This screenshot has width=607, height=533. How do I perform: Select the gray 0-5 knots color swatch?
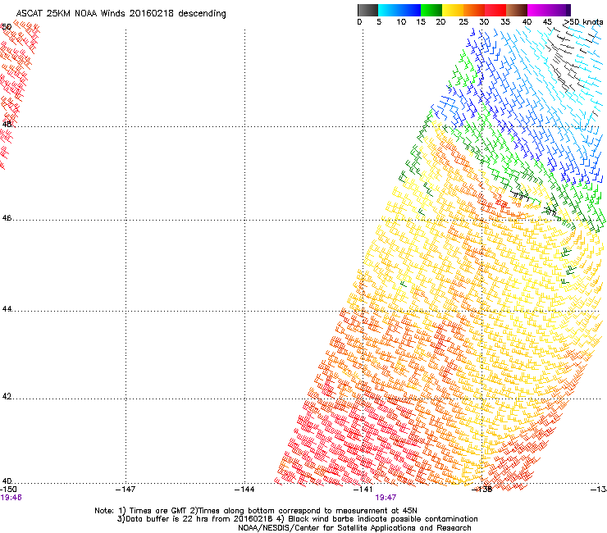coord(367,10)
